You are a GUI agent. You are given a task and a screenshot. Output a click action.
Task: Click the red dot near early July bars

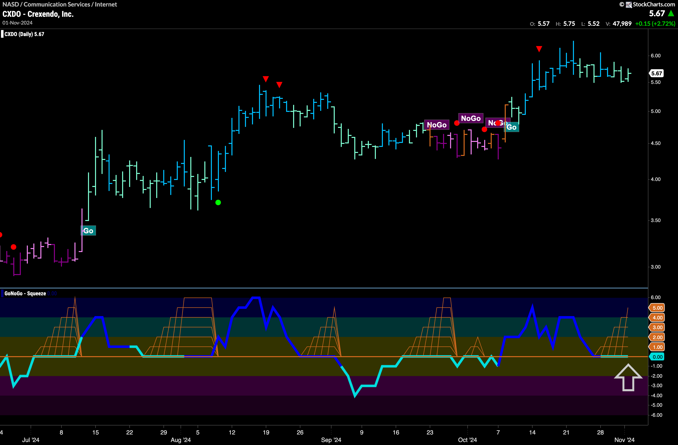[13, 247]
